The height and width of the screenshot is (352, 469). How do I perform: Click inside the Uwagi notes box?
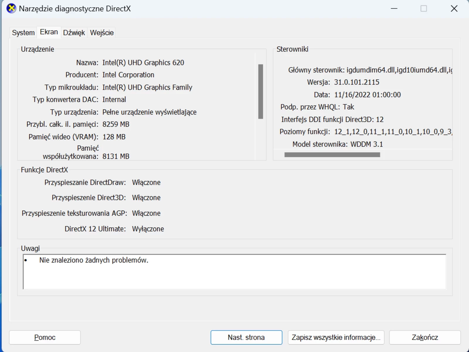click(235, 272)
